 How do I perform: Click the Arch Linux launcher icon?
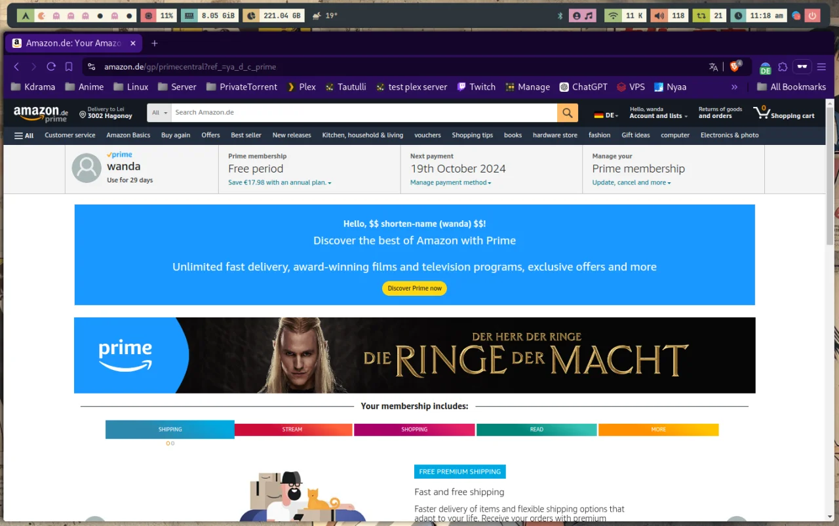click(25, 16)
